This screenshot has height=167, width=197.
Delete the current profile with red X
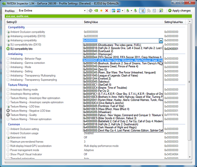(x=107, y=11)
